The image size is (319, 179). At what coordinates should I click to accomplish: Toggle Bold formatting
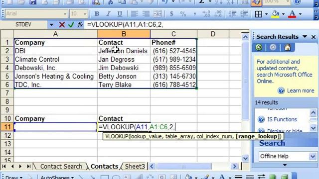pyautogui.click(x=97, y=14)
